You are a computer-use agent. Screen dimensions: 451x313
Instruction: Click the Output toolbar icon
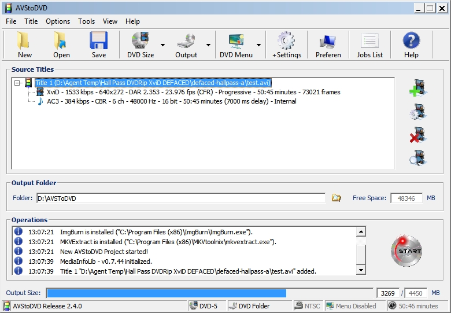(186, 45)
